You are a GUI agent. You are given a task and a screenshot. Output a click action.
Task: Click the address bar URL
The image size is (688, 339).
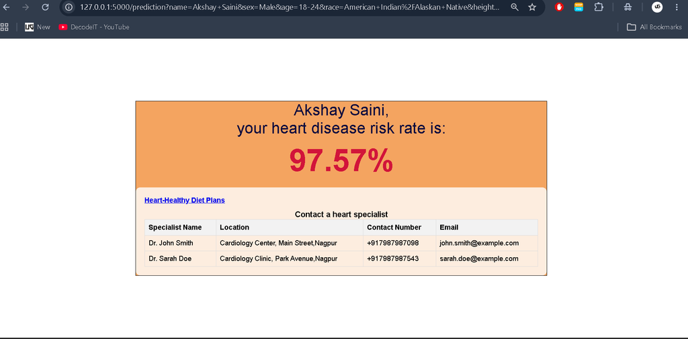tap(290, 7)
